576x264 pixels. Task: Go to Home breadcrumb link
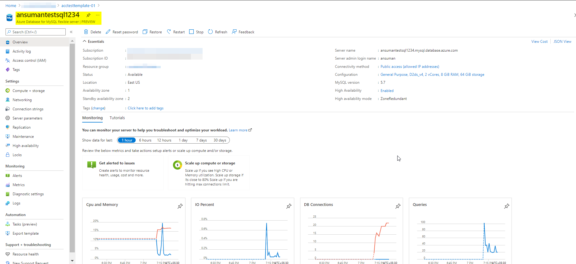coord(11,5)
